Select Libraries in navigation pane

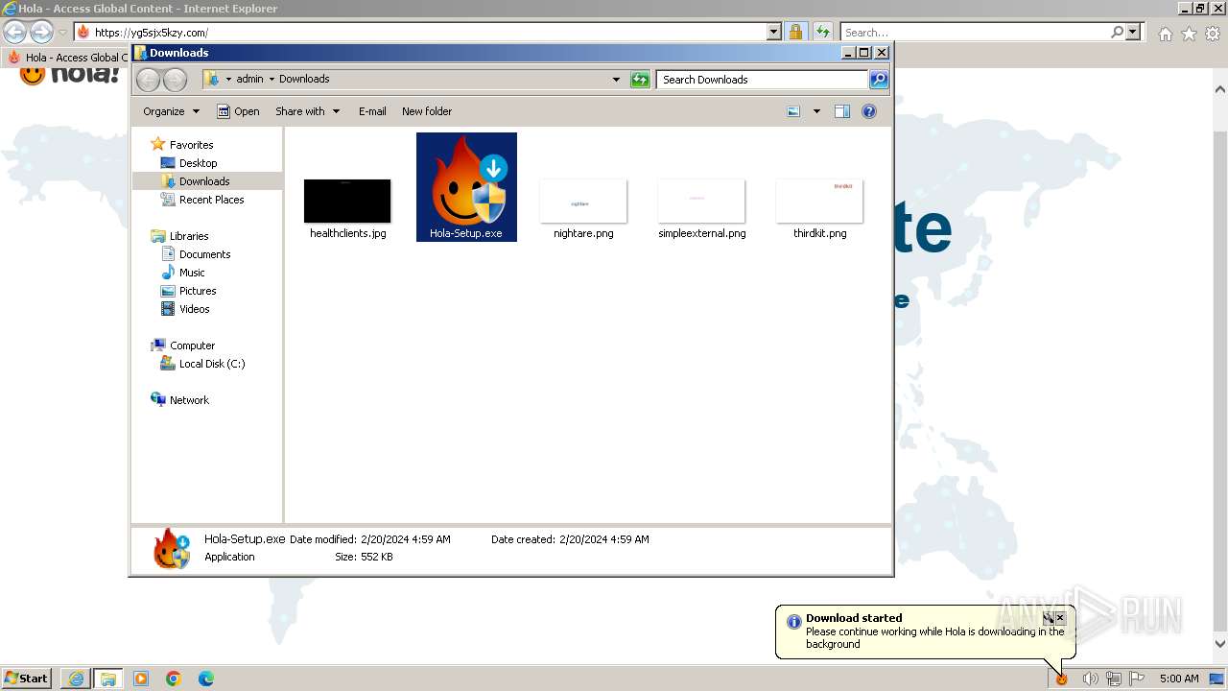pos(189,236)
